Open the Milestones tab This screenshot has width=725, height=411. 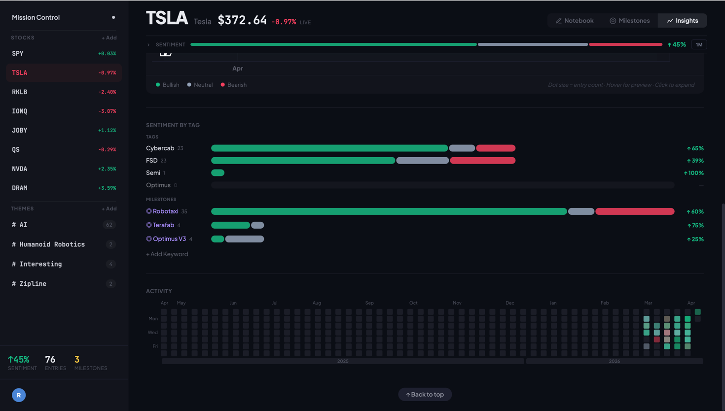(x=629, y=21)
